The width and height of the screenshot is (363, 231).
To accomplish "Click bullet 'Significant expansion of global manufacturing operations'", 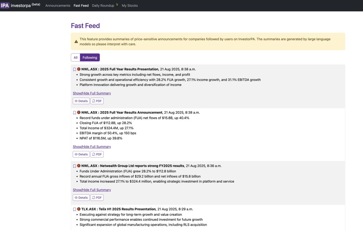I will (x=143, y=225).
